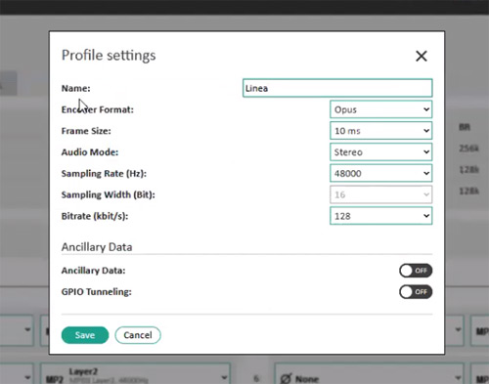Screen dimensions: 489x384
Task: Toggle the Ancillary Data switch
Action: (416, 271)
